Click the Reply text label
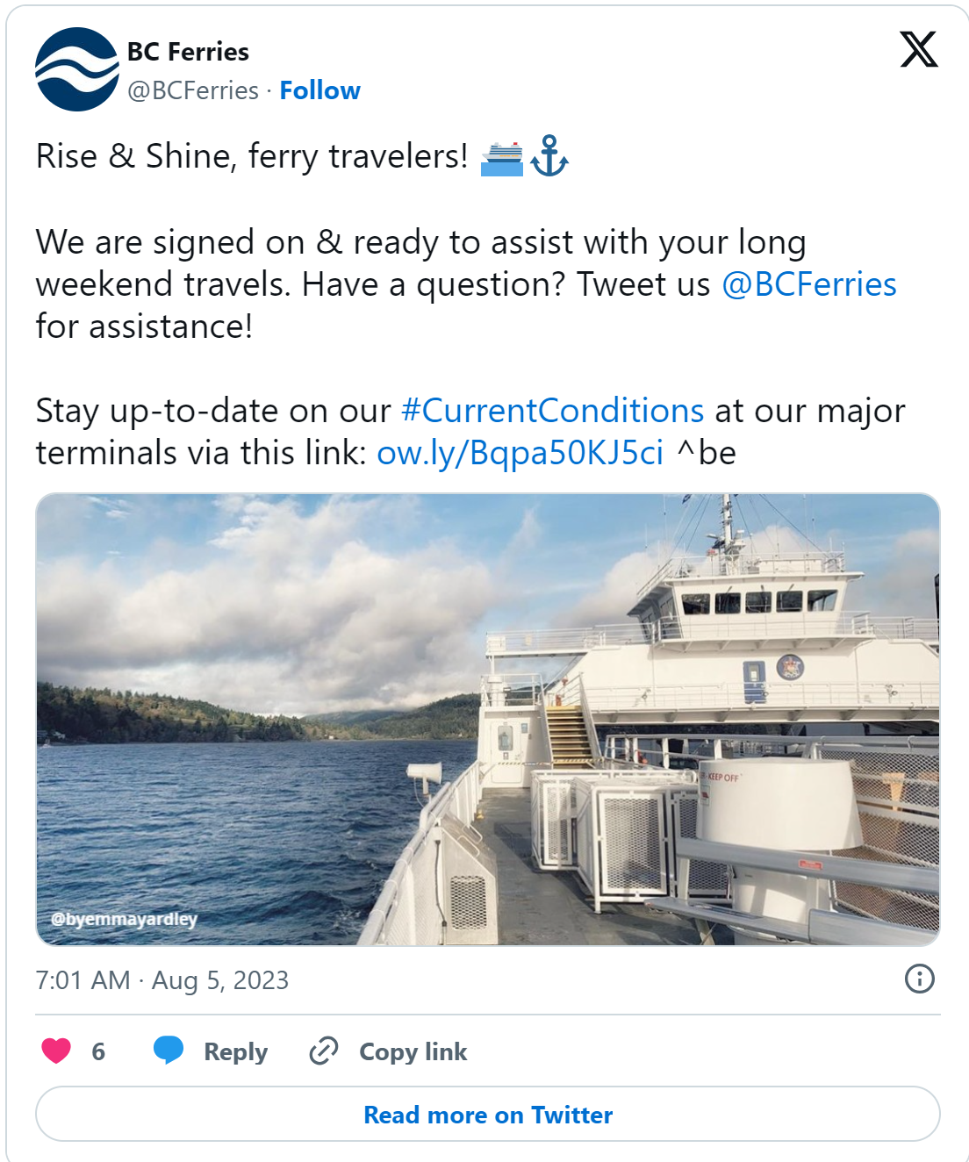Image resolution: width=969 pixels, height=1162 pixels. (235, 1051)
